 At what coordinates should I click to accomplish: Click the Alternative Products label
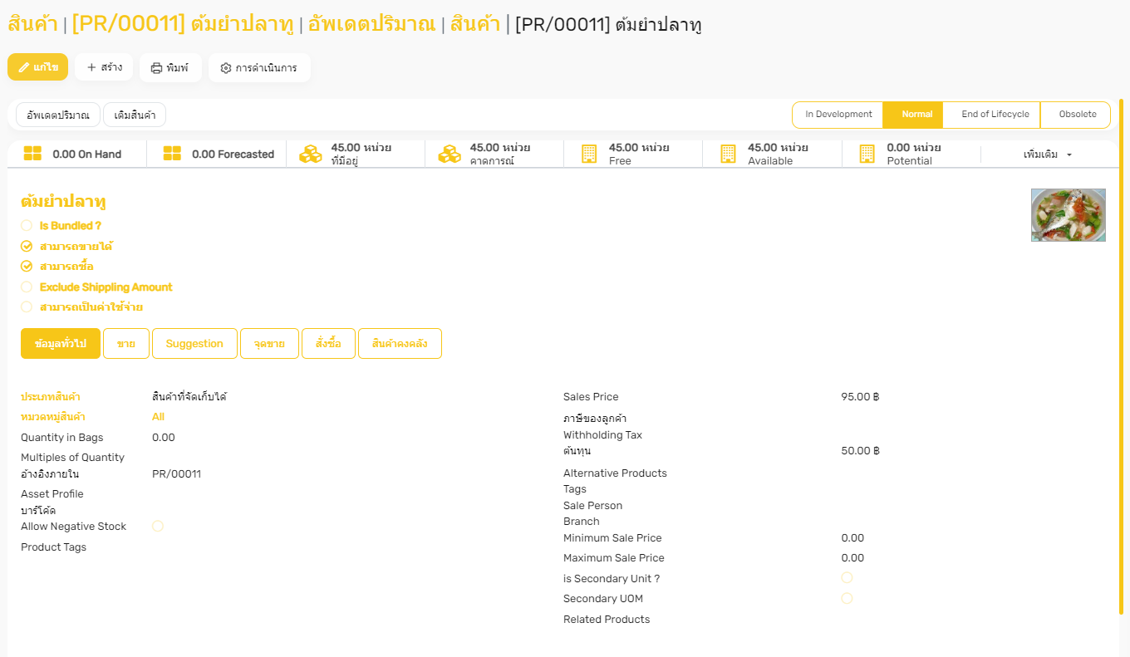pos(615,473)
